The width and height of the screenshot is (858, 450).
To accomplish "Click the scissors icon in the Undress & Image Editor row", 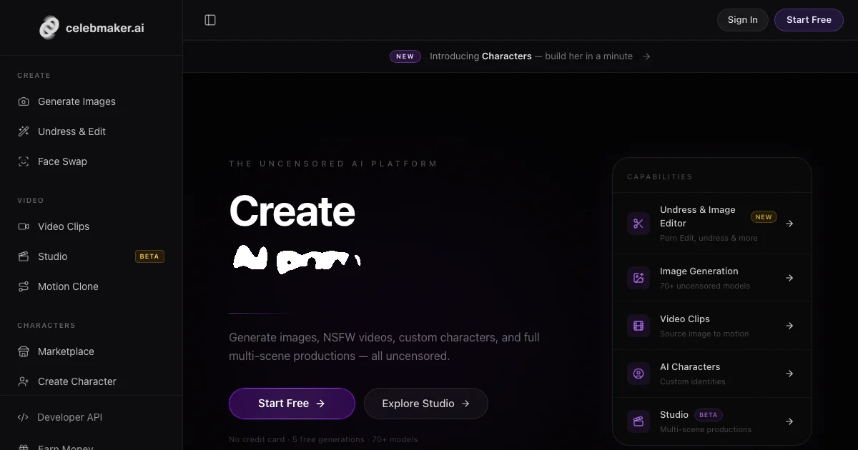I will click(x=638, y=224).
